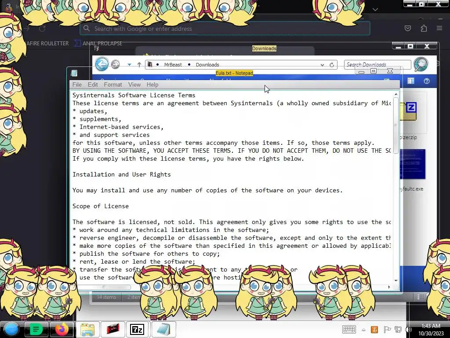
Task: Expand the Explorer address bar history chevron
Action: click(x=322, y=65)
